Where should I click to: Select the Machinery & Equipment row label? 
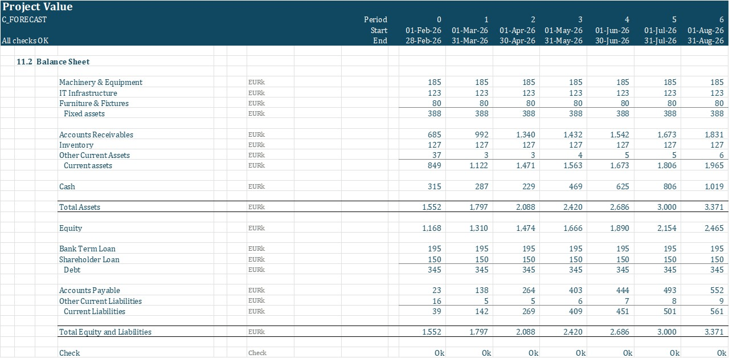click(100, 82)
